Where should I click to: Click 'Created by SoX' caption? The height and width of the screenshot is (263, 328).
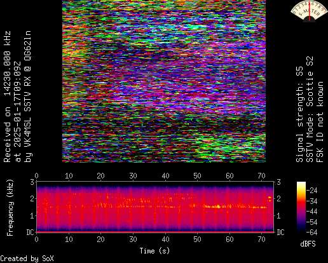pyautogui.click(x=27, y=259)
